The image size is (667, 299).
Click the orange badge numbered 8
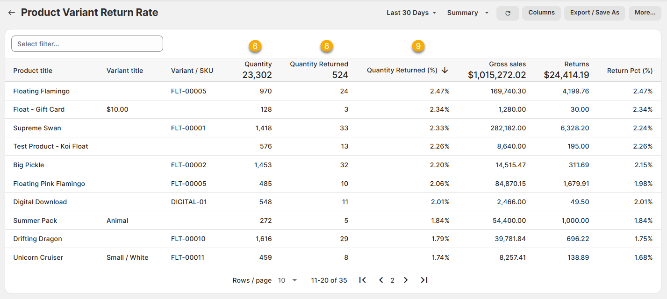[x=326, y=46]
